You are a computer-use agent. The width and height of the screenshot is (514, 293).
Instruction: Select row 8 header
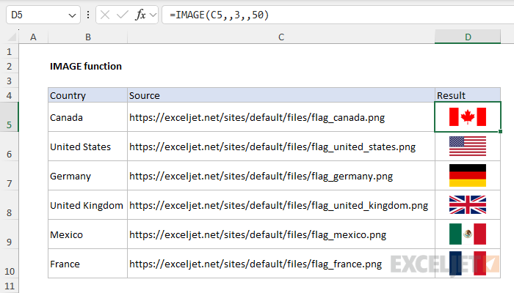pyautogui.click(x=9, y=204)
